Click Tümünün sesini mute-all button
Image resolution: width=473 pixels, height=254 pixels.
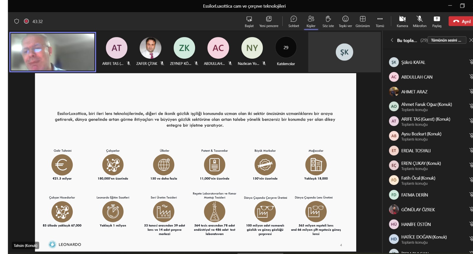point(447,40)
